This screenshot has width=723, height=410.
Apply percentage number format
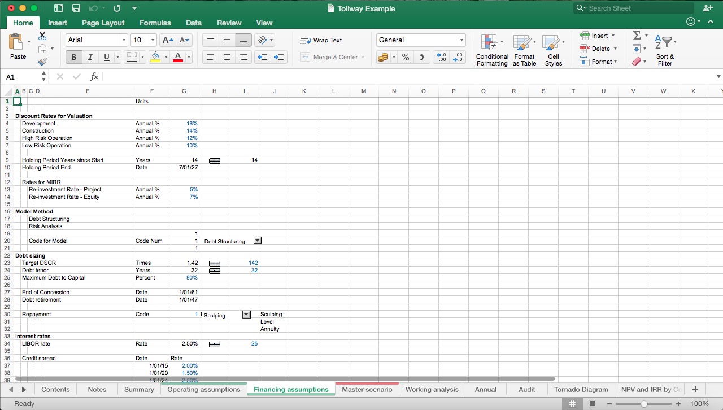point(404,57)
